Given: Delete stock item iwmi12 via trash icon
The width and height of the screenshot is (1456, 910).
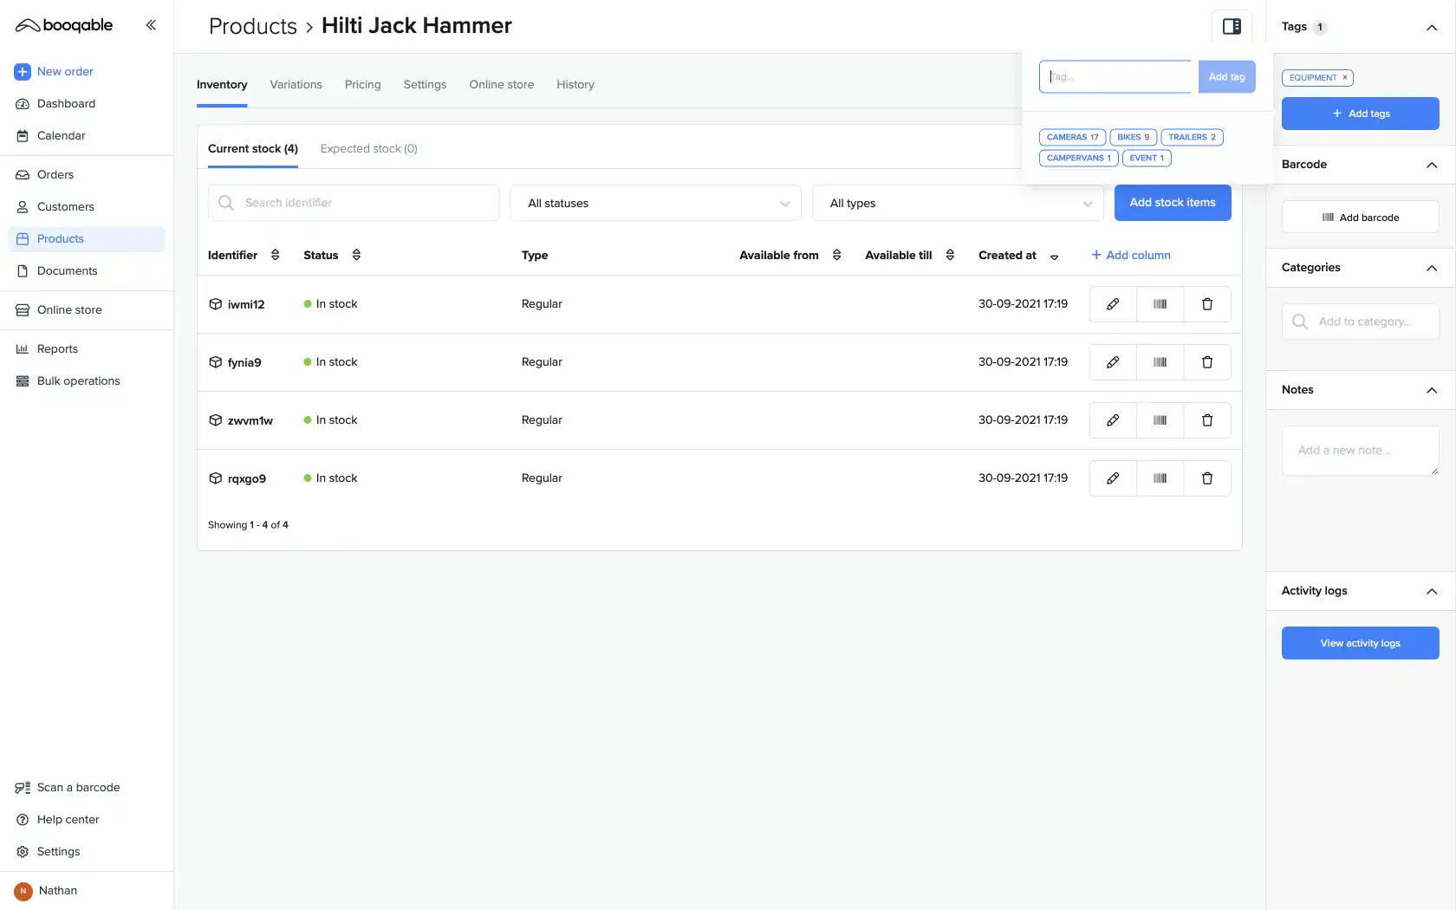Looking at the screenshot, I should 1207,304.
